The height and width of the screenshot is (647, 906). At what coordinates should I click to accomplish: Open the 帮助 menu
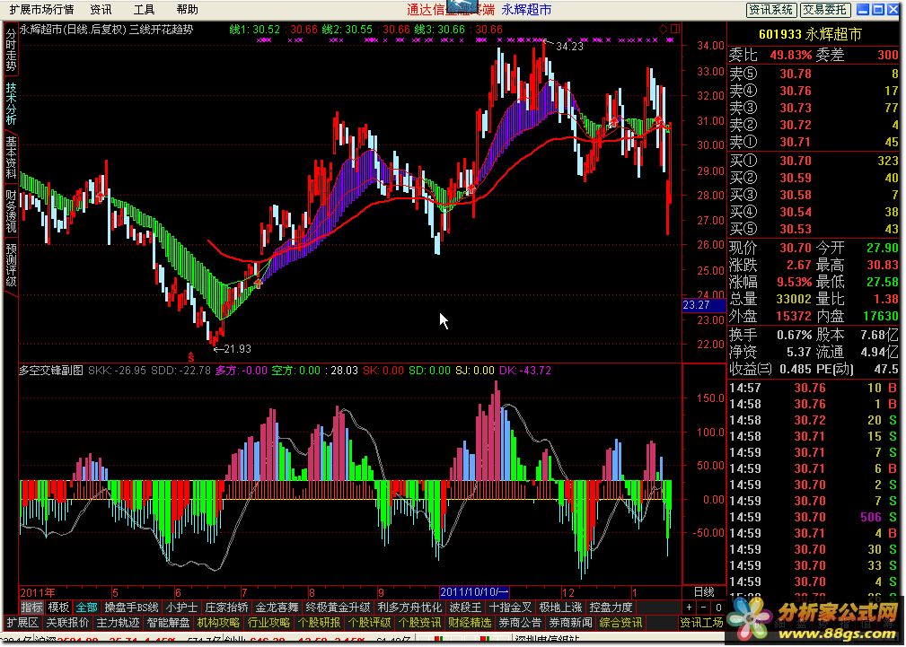187,9
